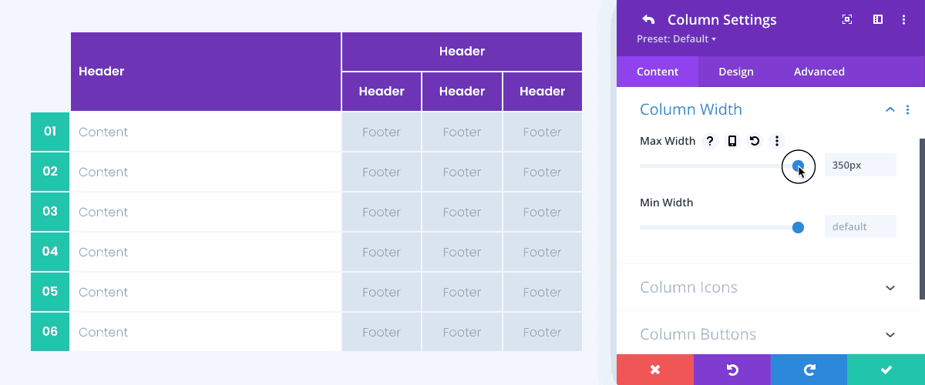Click the green save checkmark button
The width and height of the screenshot is (925, 385).
[x=886, y=370]
